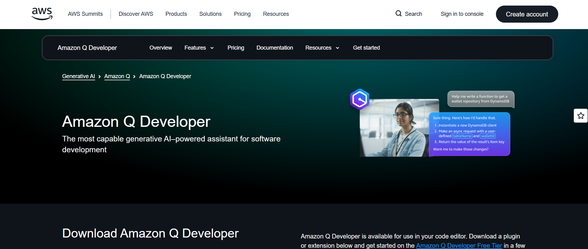Viewport: 588px width, 249px height.
Task: Click the Download Amazon Q Developer heading
Action: point(150,233)
